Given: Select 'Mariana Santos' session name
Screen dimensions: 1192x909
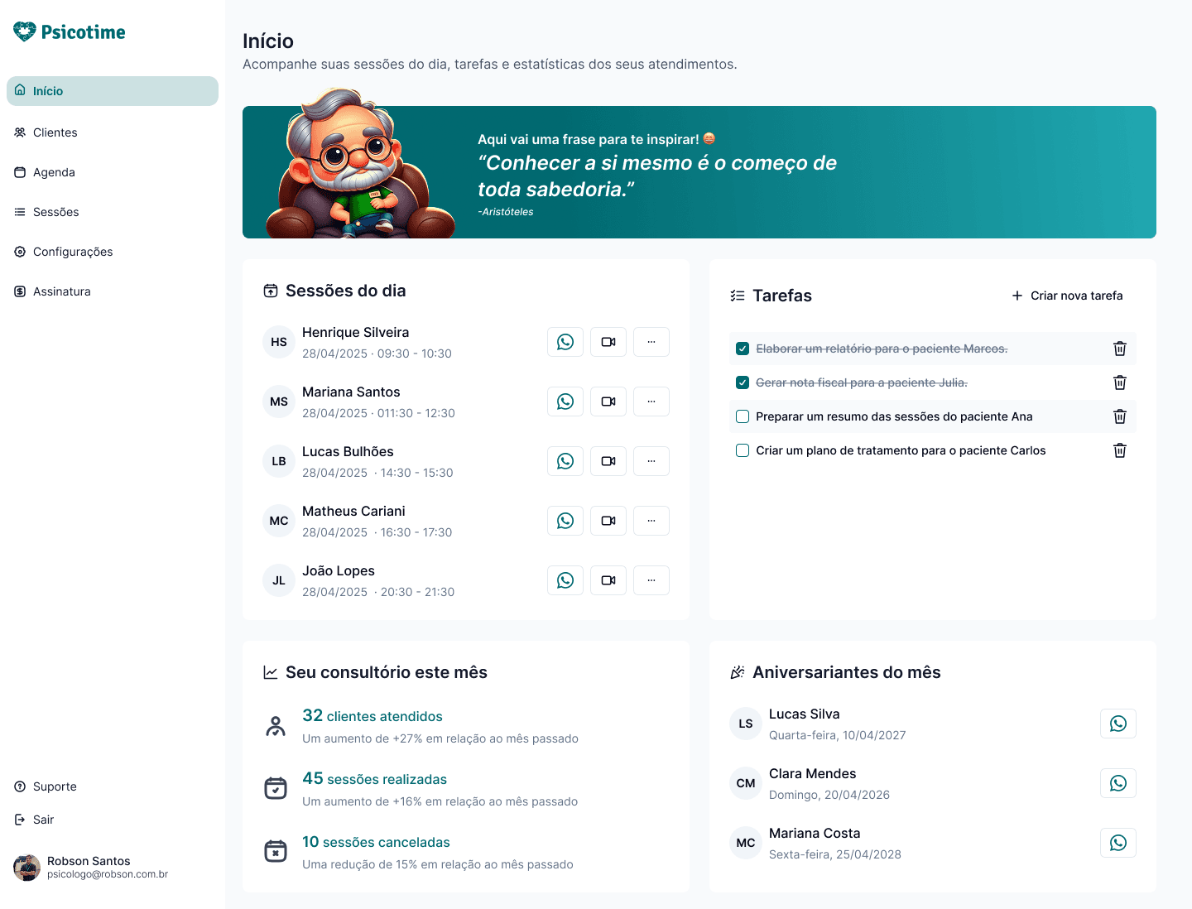Looking at the screenshot, I should pos(351,392).
